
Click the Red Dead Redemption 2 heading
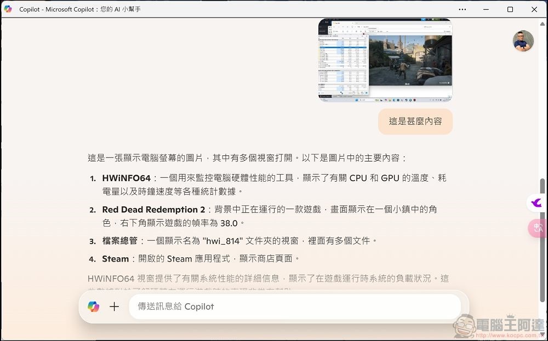tap(153, 210)
